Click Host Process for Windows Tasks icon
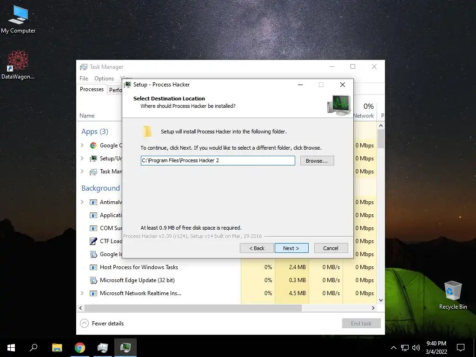 click(93, 267)
